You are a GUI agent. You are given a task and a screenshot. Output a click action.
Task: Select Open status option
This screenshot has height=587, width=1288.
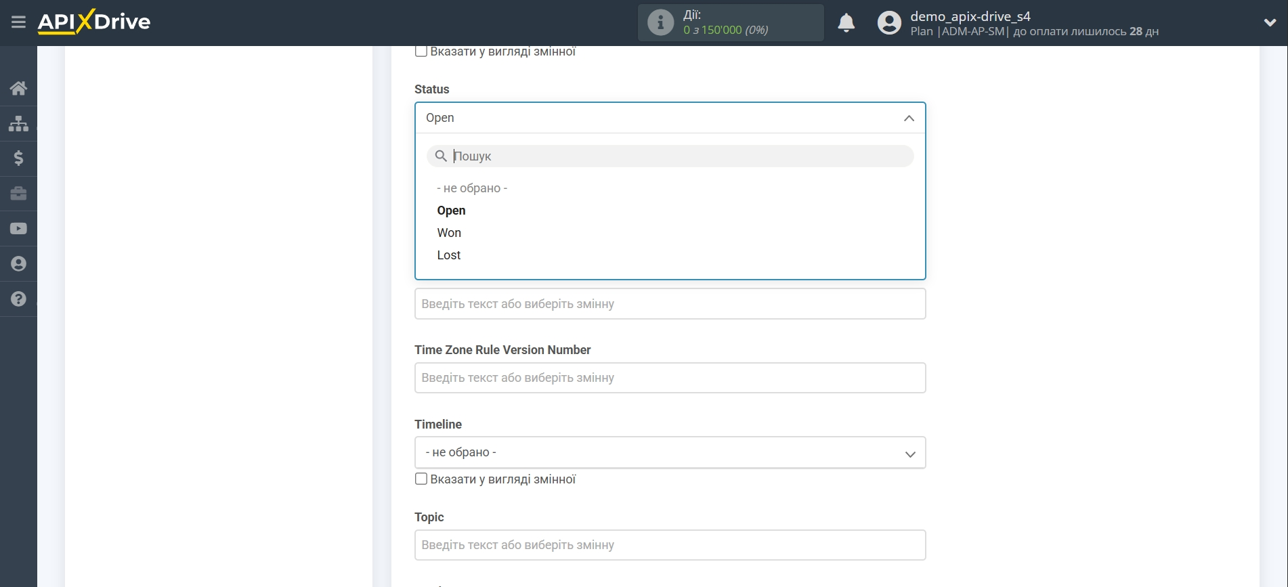pos(451,211)
